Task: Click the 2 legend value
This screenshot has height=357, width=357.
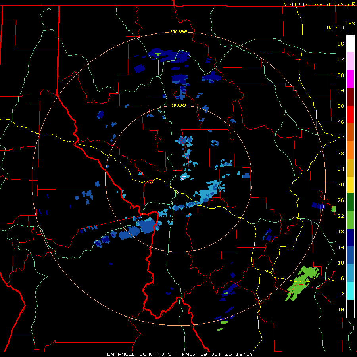Action: 342,294
